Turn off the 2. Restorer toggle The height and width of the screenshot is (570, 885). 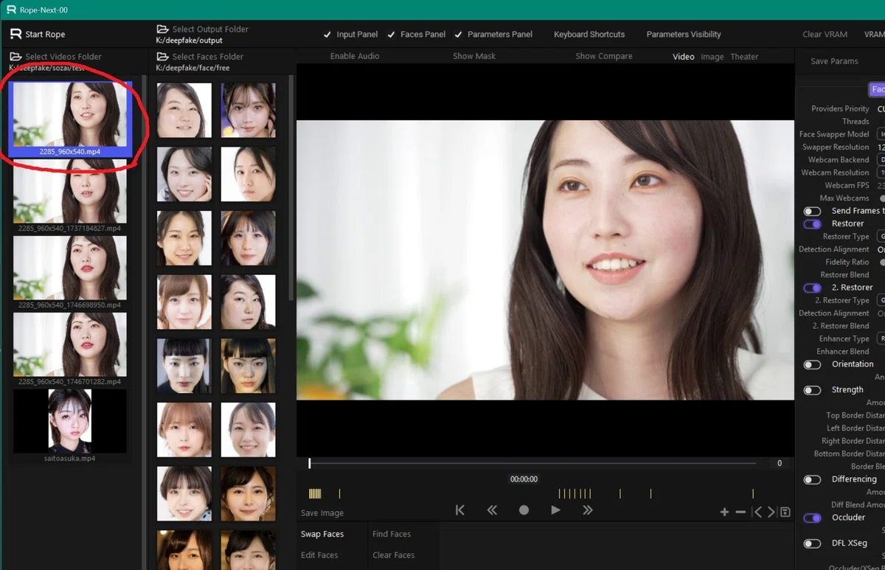[x=812, y=288]
